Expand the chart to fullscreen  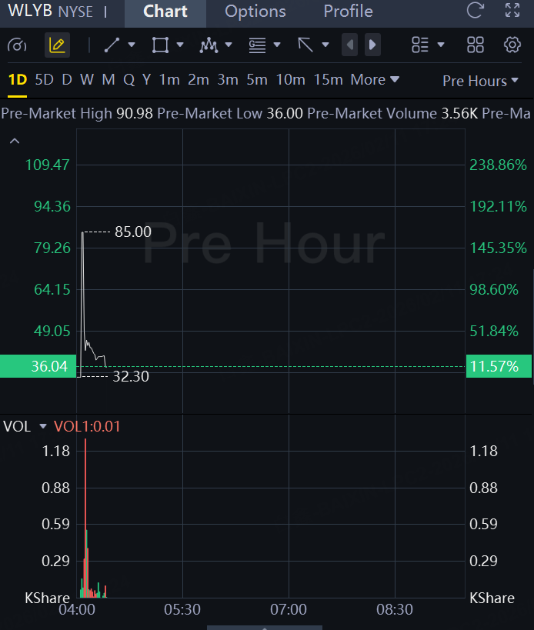(x=512, y=12)
